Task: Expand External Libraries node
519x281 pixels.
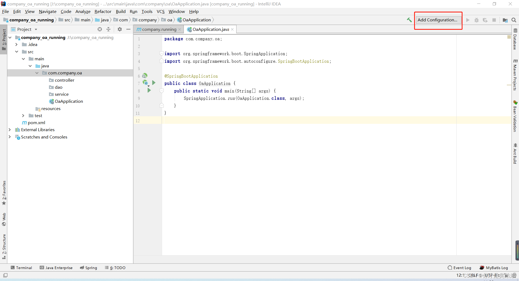Action: (x=10, y=130)
